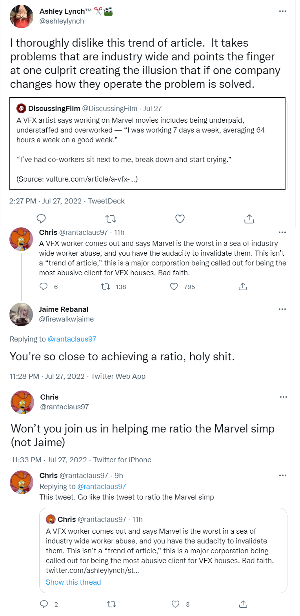Screen dimensions: 300x616
Task: Open more options on Ashley Lynch's tweet
Action: pyautogui.click(x=283, y=11)
